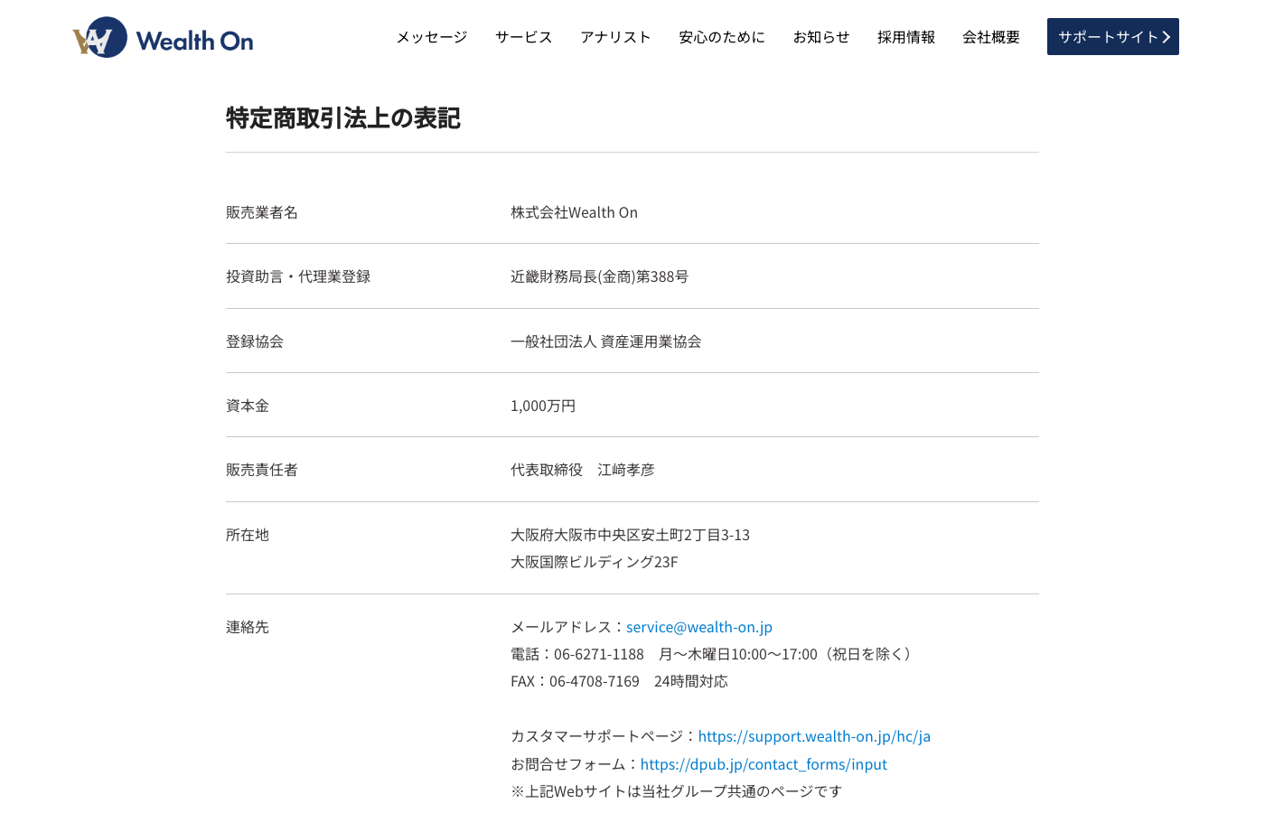Image resolution: width=1265 pixels, height=813 pixels.
Task: Select the 特定商取引法上の表記 heading
Action: tap(343, 118)
